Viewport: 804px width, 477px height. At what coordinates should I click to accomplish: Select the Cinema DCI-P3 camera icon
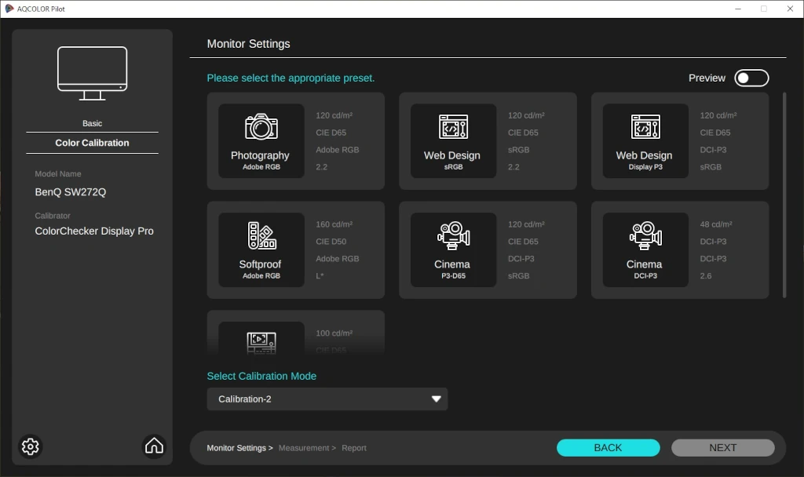point(645,235)
